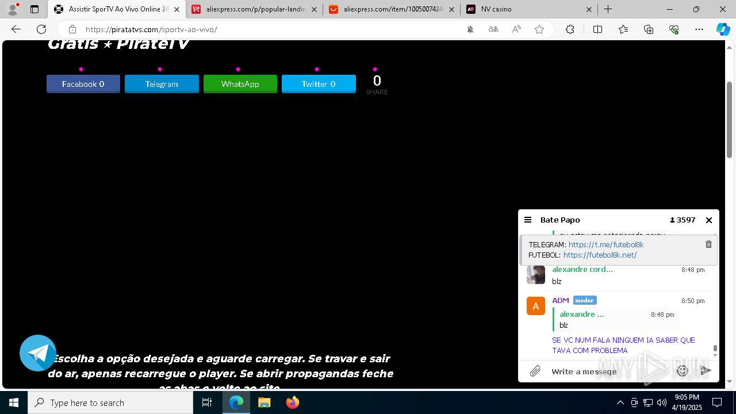The height and width of the screenshot is (414, 736).
Task: Send the chat message arrow
Action: pyautogui.click(x=706, y=371)
